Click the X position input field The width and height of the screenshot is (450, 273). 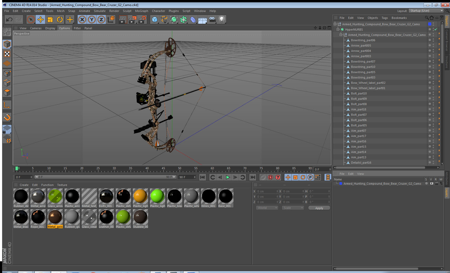click(x=267, y=191)
